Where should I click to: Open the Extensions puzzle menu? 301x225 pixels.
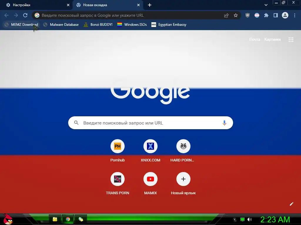pos(266,15)
